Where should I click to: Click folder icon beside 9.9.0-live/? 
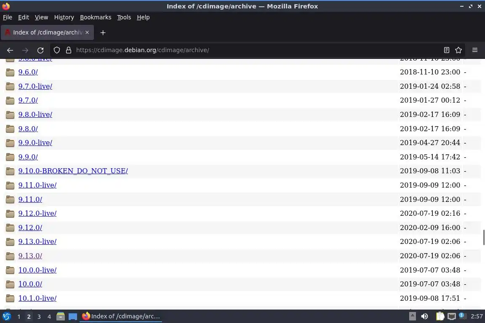click(10, 143)
